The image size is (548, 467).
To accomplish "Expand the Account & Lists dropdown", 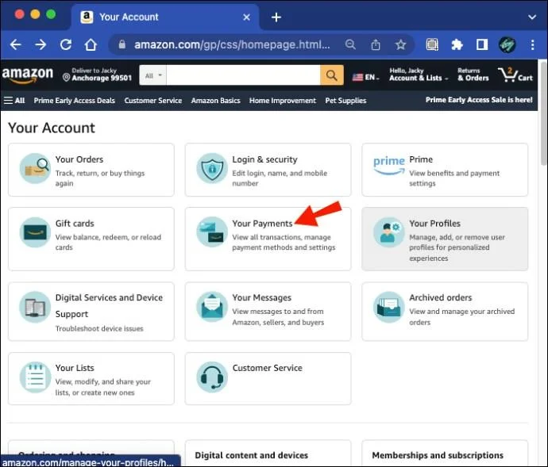I will pyautogui.click(x=419, y=75).
